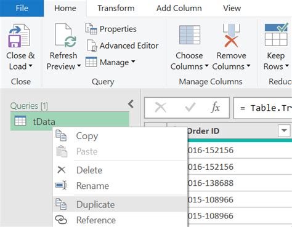
Task: Open the Close & Load dropdown arrow
Action: coord(30,66)
